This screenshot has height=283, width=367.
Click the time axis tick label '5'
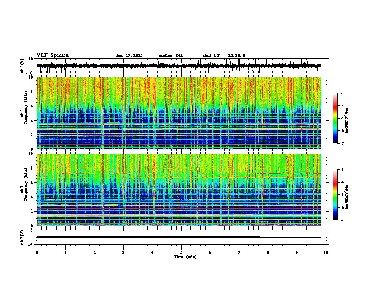point(181,252)
